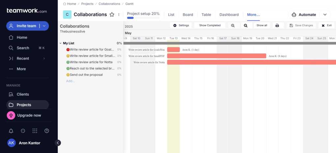The image size is (336, 153).
Task: Switch to the Board tab
Action: (x=188, y=15)
